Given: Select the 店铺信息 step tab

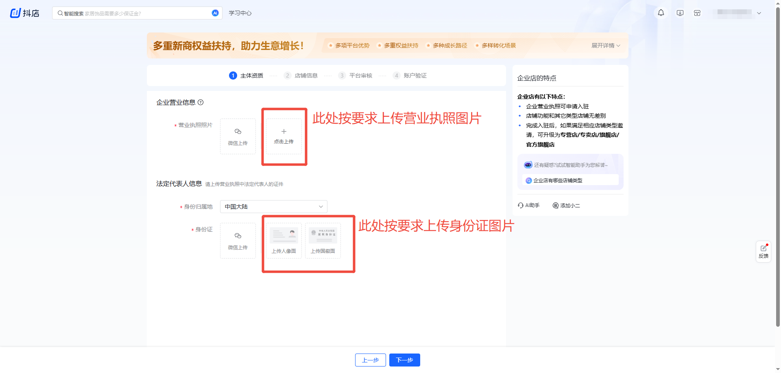Looking at the screenshot, I should [x=305, y=75].
